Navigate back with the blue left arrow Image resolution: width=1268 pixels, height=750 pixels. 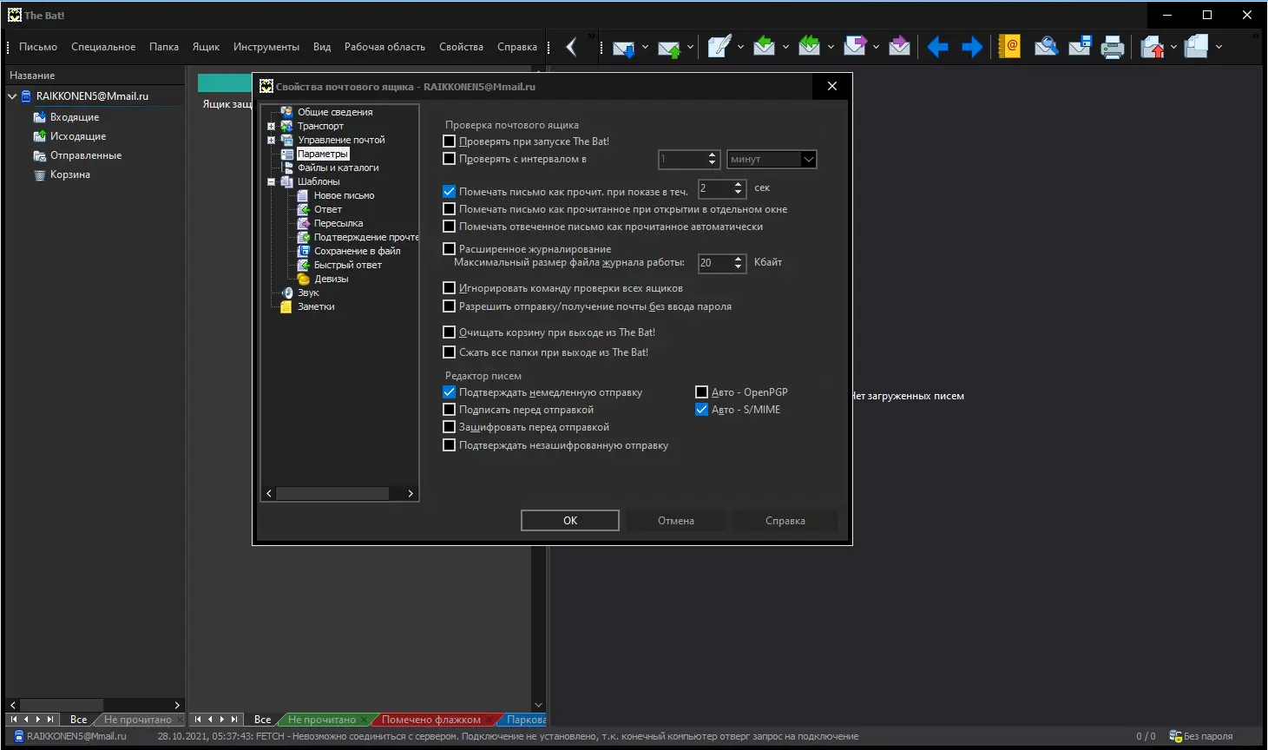click(x=937, y=46)
